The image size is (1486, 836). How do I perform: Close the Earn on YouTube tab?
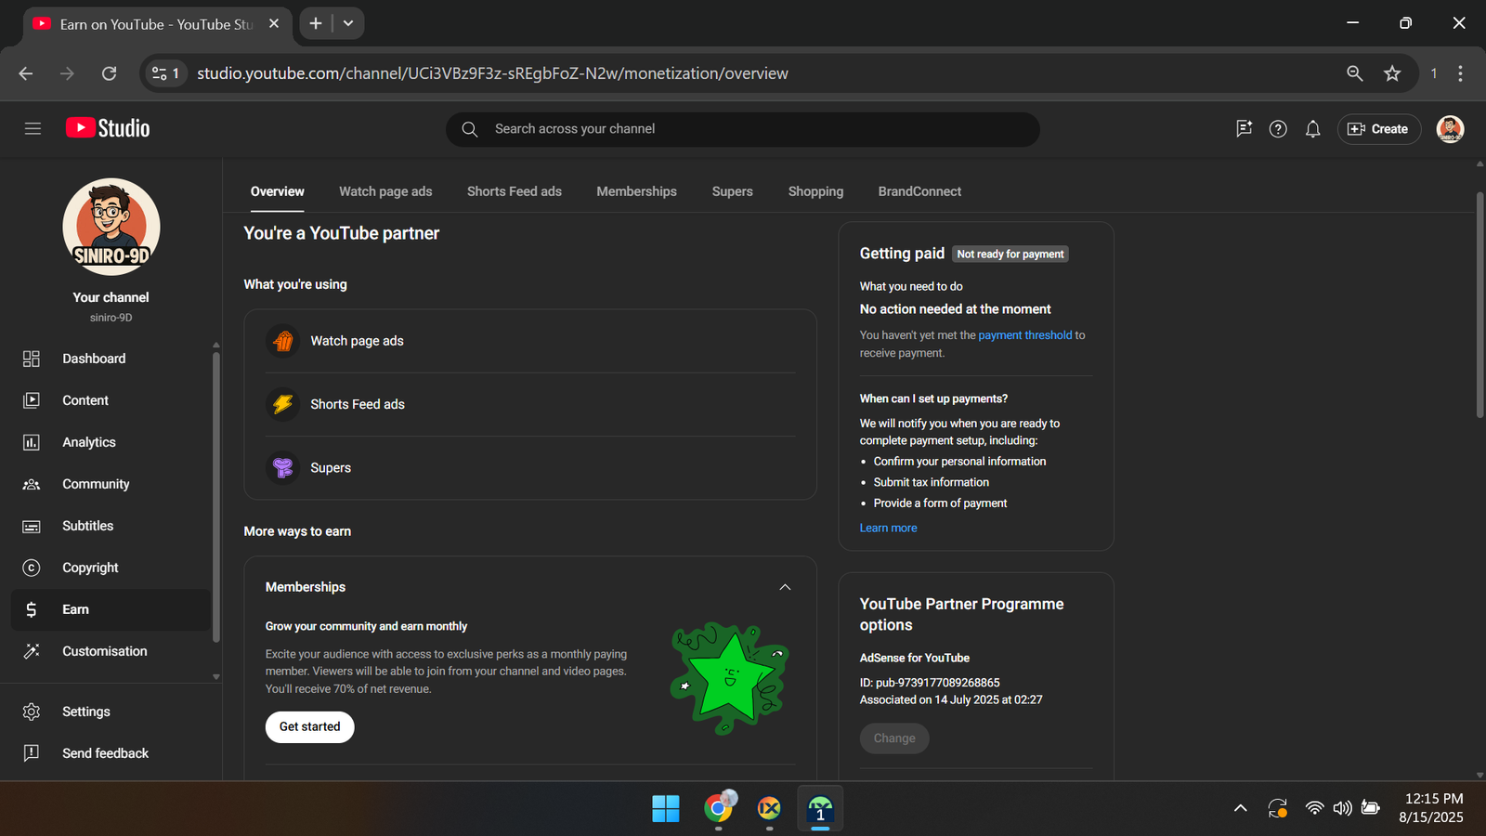(x=274, y=24)
